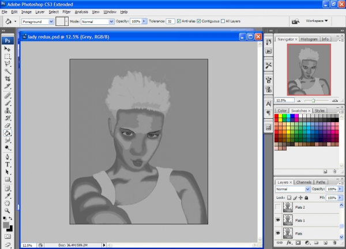Switch to the Styles tab
The width and height of the screenshot is (346, 249).
pos(319,111)
